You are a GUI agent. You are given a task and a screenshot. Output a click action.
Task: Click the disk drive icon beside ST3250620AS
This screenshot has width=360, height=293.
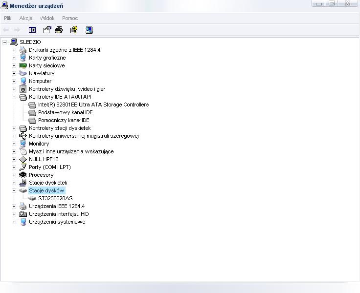(32, 198)
